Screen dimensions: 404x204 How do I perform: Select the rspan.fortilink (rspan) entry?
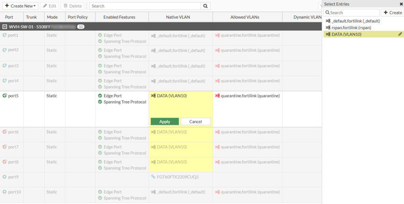(351, 28)
